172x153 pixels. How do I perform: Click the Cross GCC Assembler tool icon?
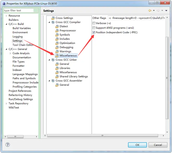tap(53, 81)
